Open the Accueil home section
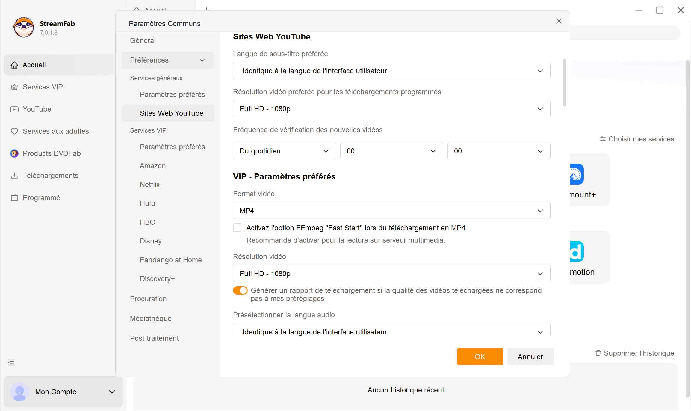Screen dimensions: 691x411 34,65
